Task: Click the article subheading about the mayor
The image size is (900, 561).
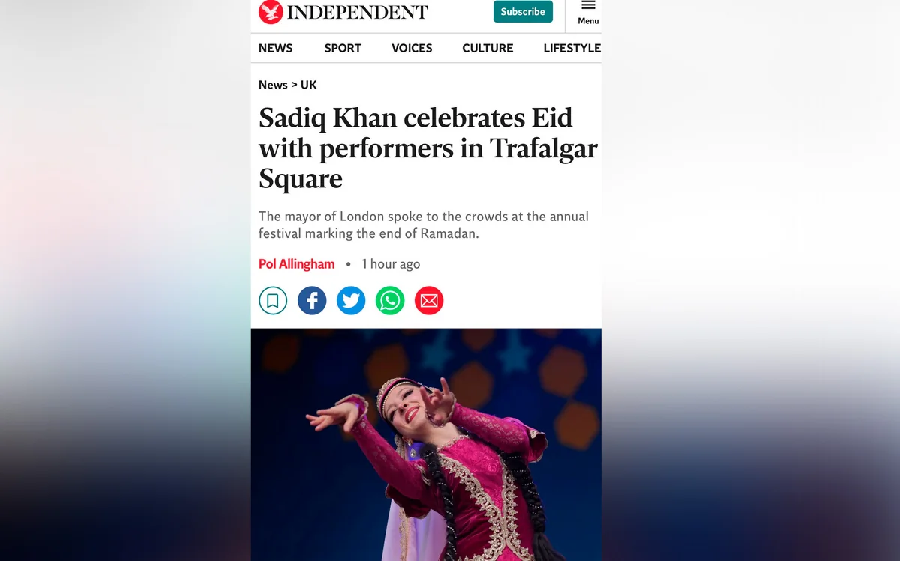Action: pos(424,225)
